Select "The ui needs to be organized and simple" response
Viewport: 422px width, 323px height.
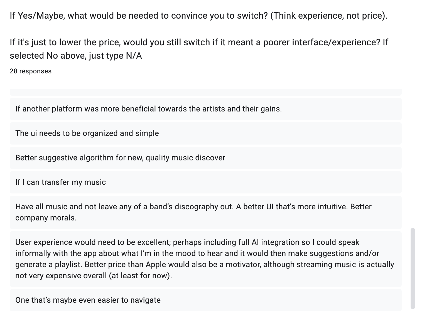[87, 133]
